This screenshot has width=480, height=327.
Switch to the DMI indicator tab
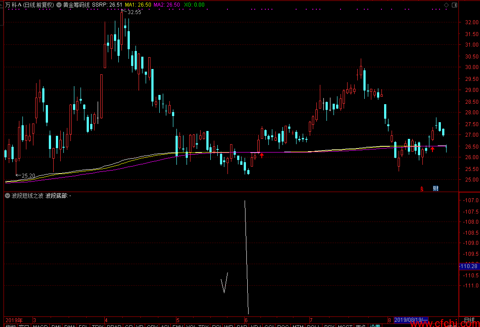[x=56, y=326]
